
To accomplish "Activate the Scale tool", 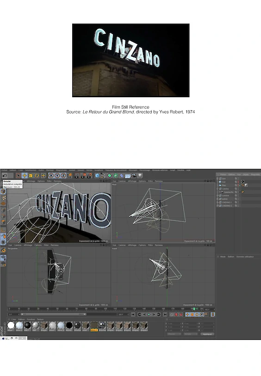I will tap(31, 175).
